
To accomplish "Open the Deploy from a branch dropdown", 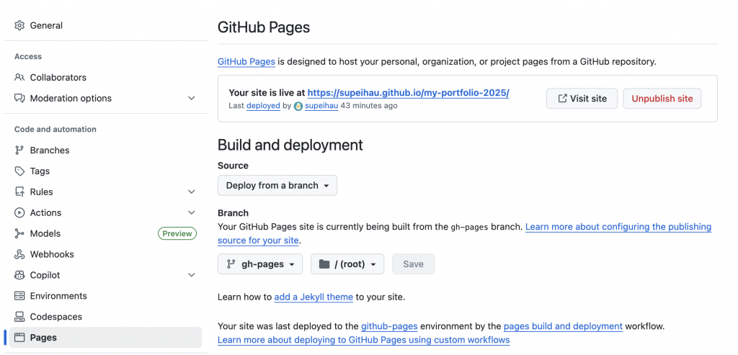I will [x=277, y=186].
